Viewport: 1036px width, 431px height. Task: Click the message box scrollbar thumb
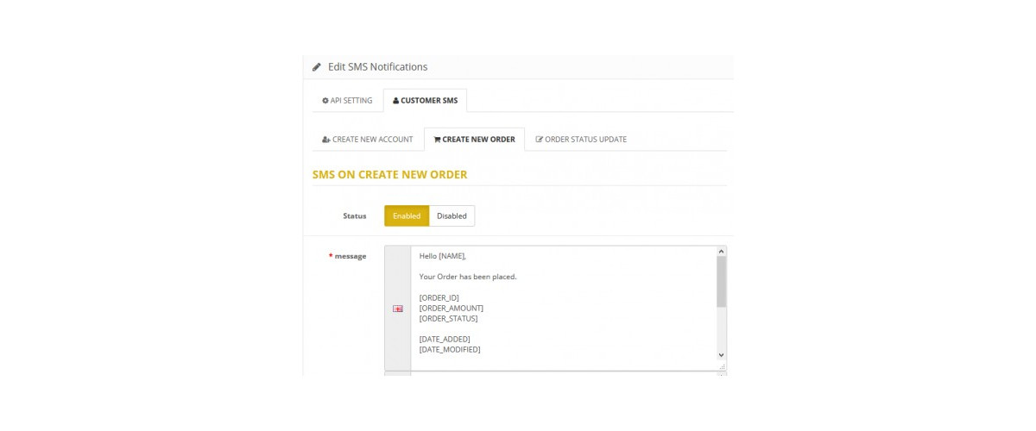(722, 282)
